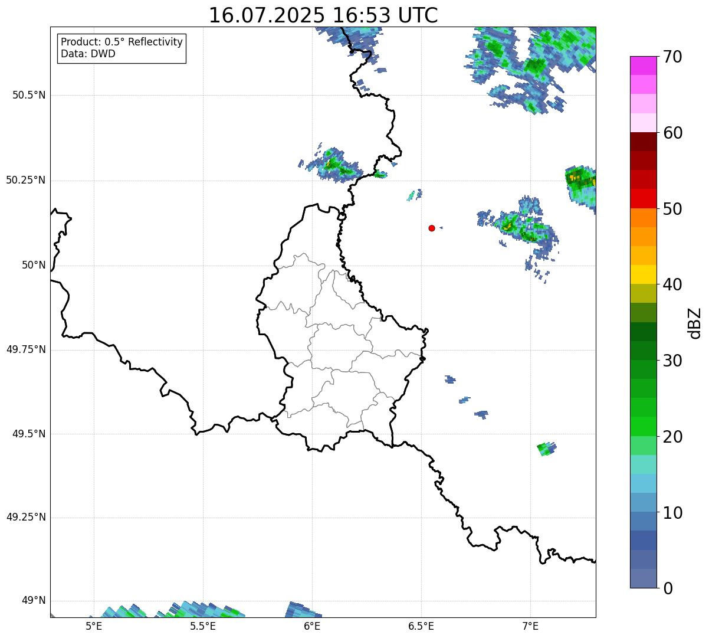Click the 49°N latitude label
Viewport: 709px width, 638px height.
(34, 600)
